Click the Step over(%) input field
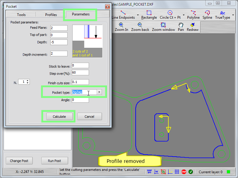Screen dimensions: 238x178 click(x=80, y=73)
